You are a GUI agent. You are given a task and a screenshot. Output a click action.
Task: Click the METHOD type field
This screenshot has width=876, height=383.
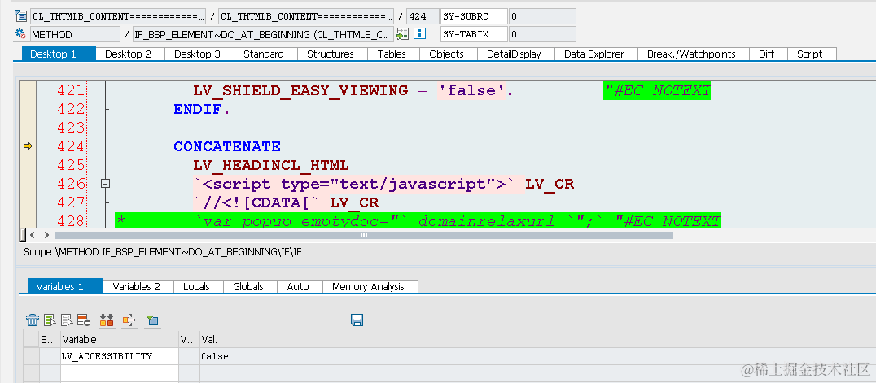pos(75,34)
